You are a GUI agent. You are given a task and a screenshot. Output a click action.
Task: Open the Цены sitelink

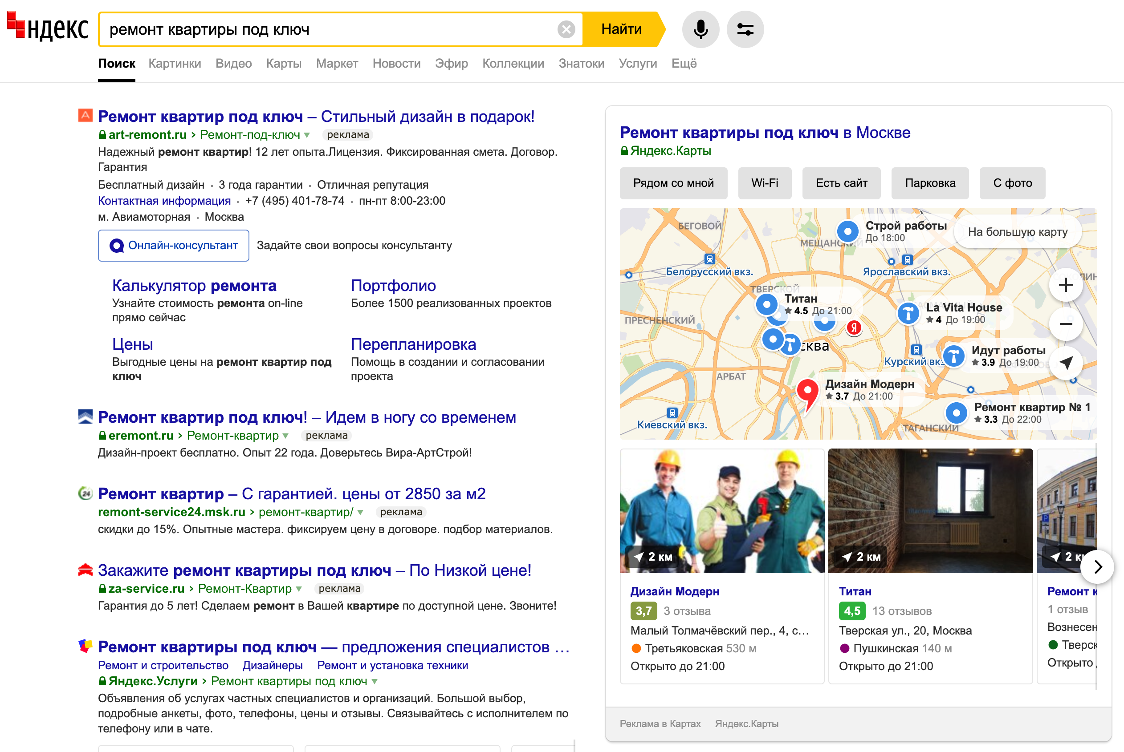[132, 344]
